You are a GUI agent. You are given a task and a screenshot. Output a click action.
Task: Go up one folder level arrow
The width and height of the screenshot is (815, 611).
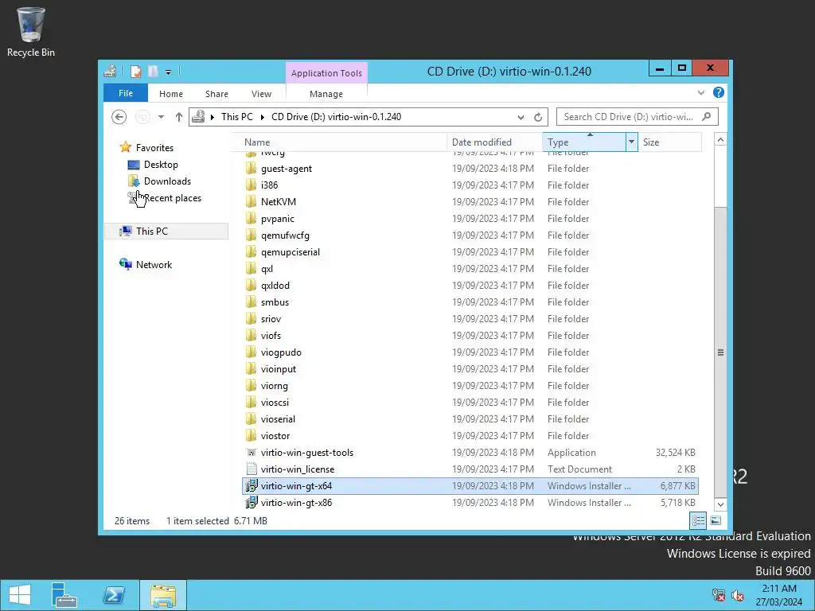click(x=179, y=117)
